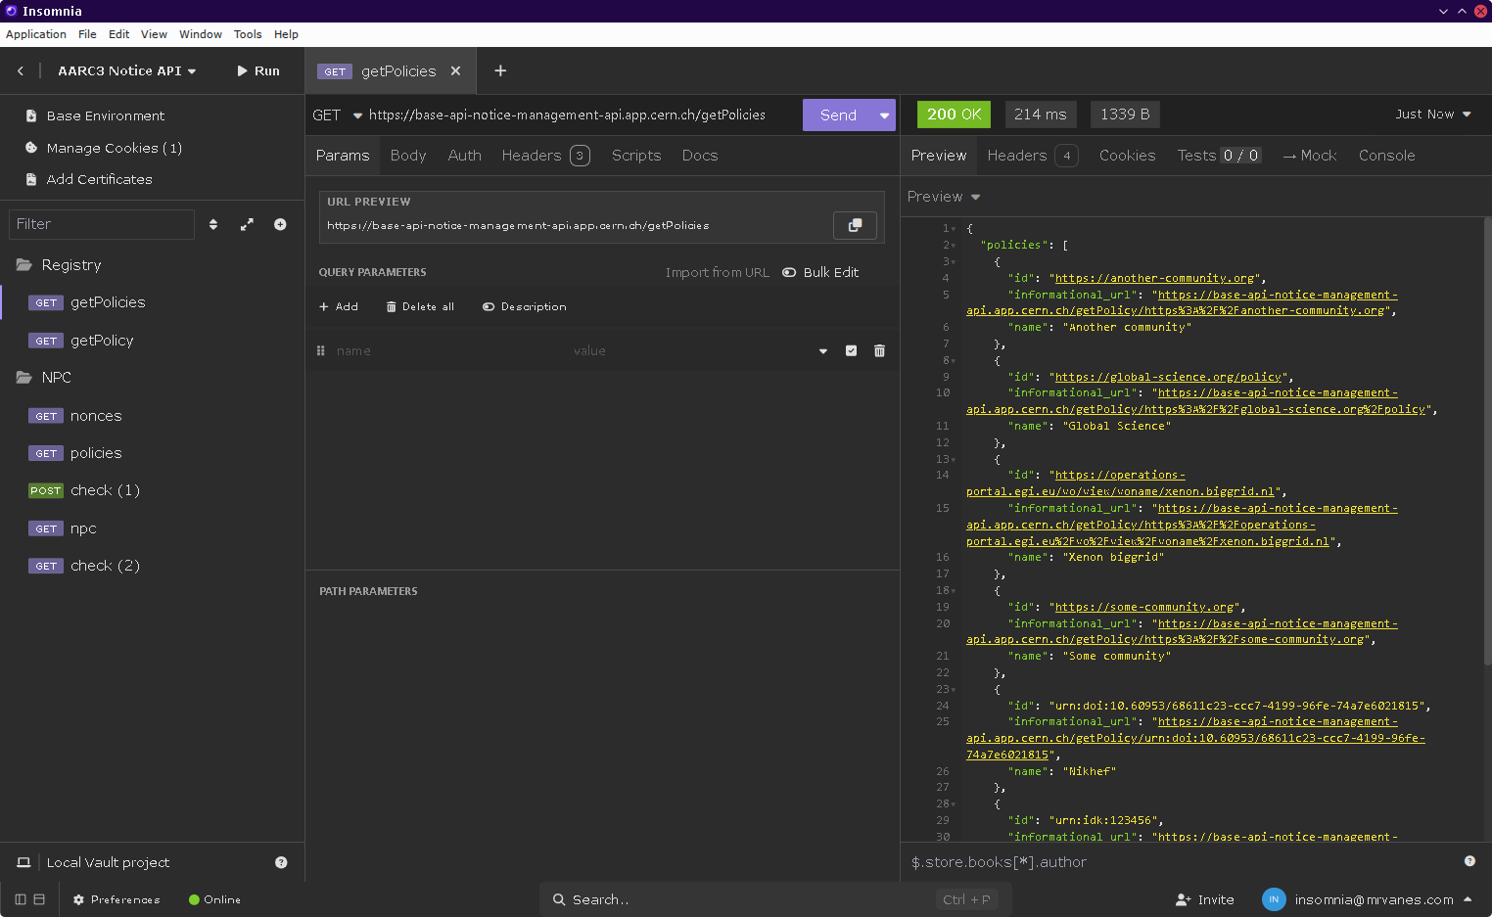The image size is (1492, 917).
Task: Click the expand/collapse all folders icon
Action: pyautogui.click(x=247, y=224)
